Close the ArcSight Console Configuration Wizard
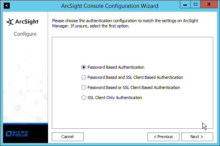Viewport: 220px width, 146px height. coord(209,5)
